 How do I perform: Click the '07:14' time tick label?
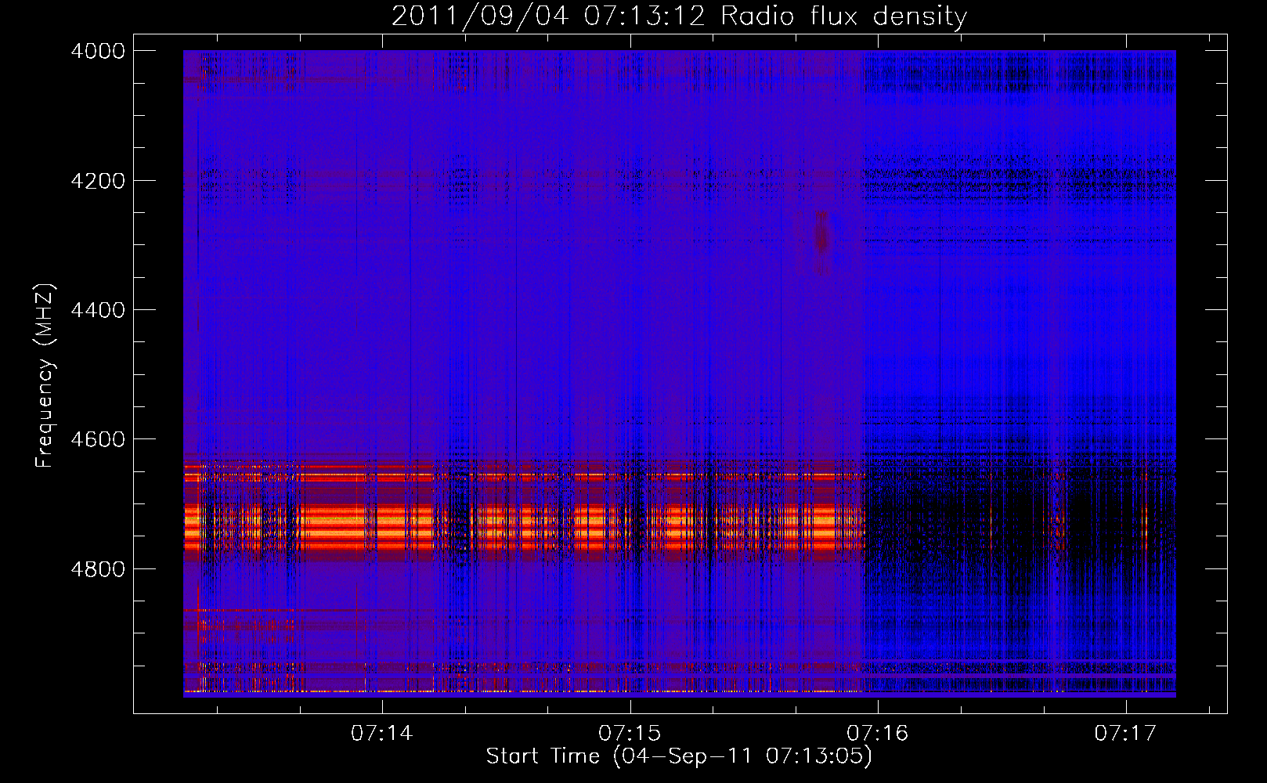(381, 733)
